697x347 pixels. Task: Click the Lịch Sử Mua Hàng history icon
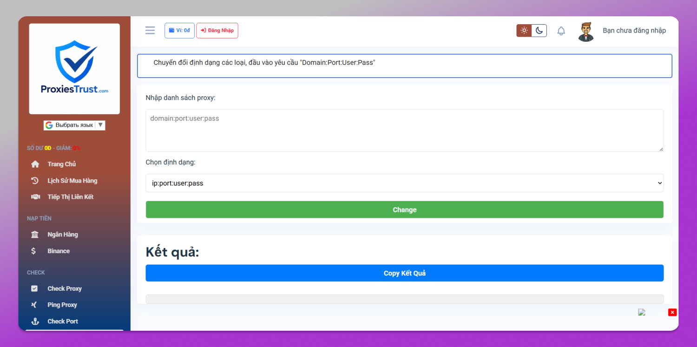[35, 181]
